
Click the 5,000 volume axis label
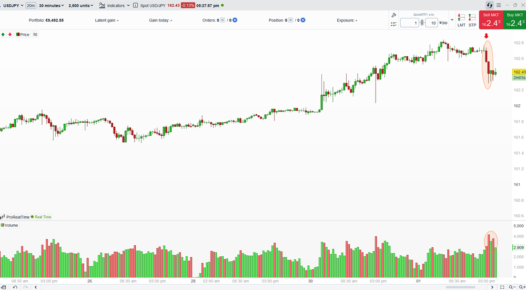click(x=519, y=226)
